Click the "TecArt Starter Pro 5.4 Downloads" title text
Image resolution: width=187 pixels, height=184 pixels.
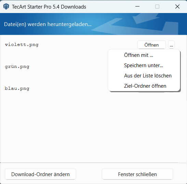click(x=49, y=7)
